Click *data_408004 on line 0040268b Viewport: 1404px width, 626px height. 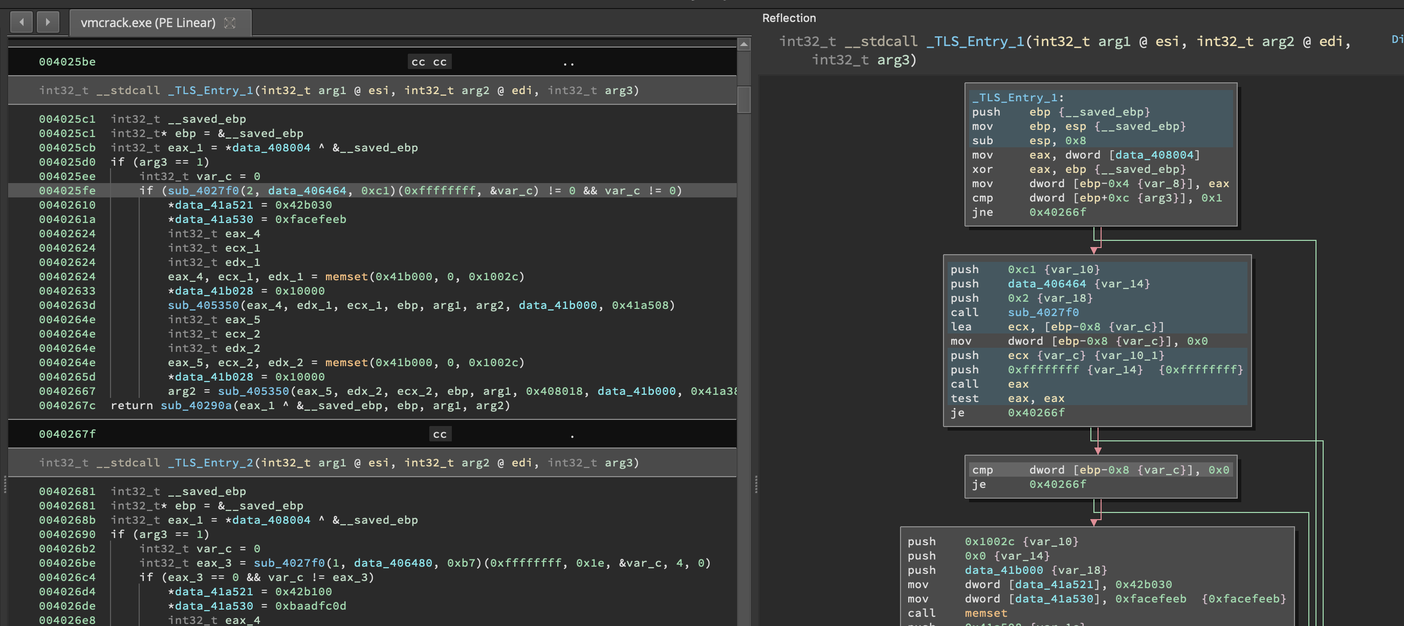click(268, 520)
